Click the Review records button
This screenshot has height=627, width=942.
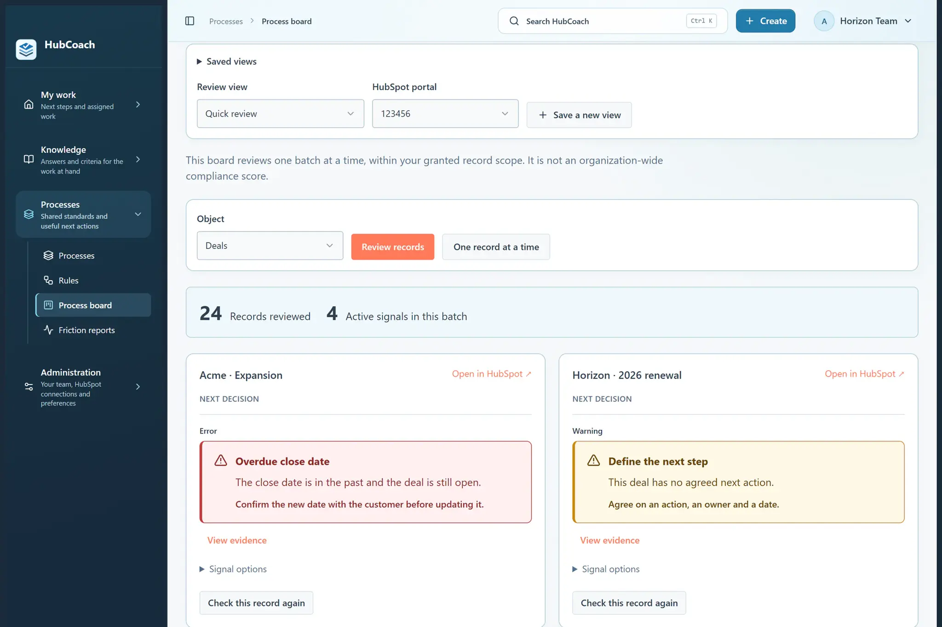pyautogui.click(x=393, y=247)
